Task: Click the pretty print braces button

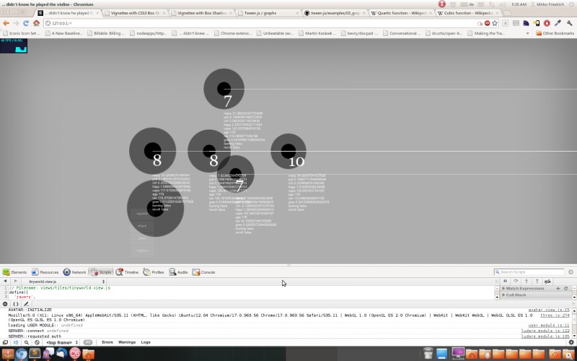Action: coord(15,304)
